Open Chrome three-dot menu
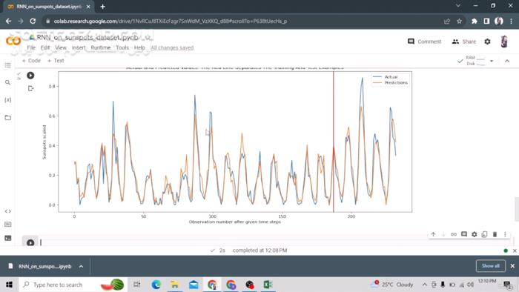Image resolution: width=519 pixels, height=292 pixels. (512, 21)
